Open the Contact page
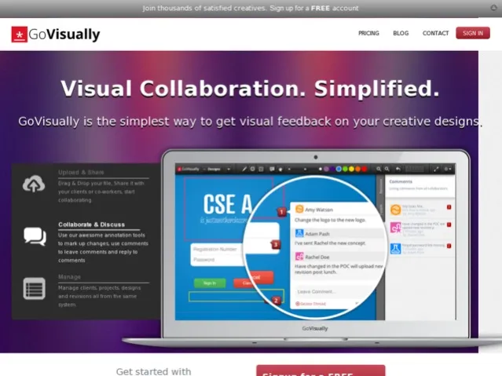502x376 pixels. point(436,33)
